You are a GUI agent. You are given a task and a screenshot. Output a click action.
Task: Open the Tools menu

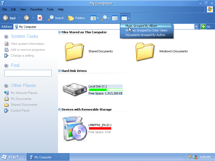pos(50,9)
